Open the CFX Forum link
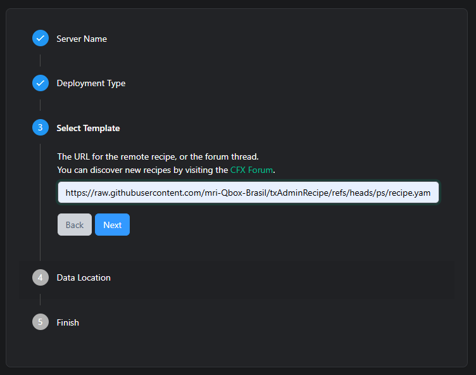Viewport: 476px width, 375px height. pyautogui.click(x=252, y=170)
